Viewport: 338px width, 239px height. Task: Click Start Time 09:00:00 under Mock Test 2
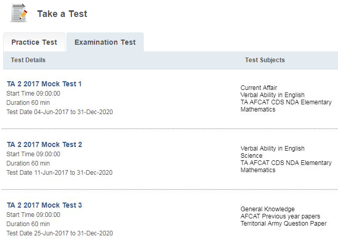(33, 154)
